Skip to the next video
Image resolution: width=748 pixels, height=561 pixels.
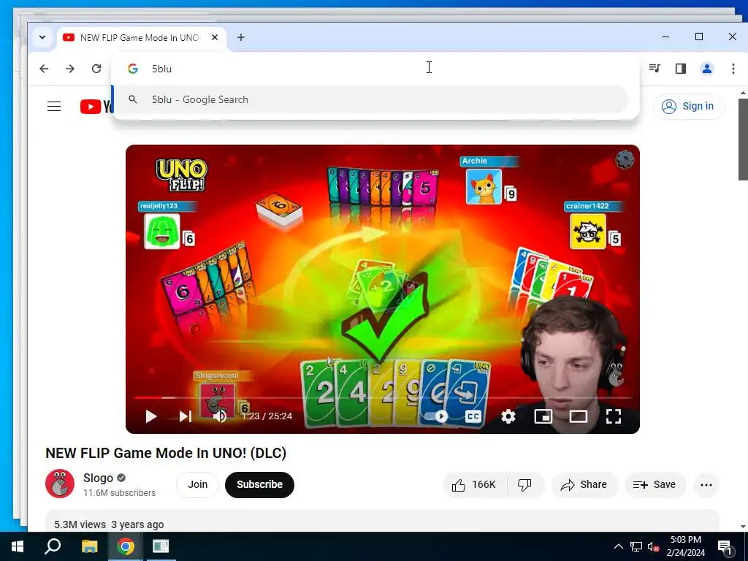point(185,416)
